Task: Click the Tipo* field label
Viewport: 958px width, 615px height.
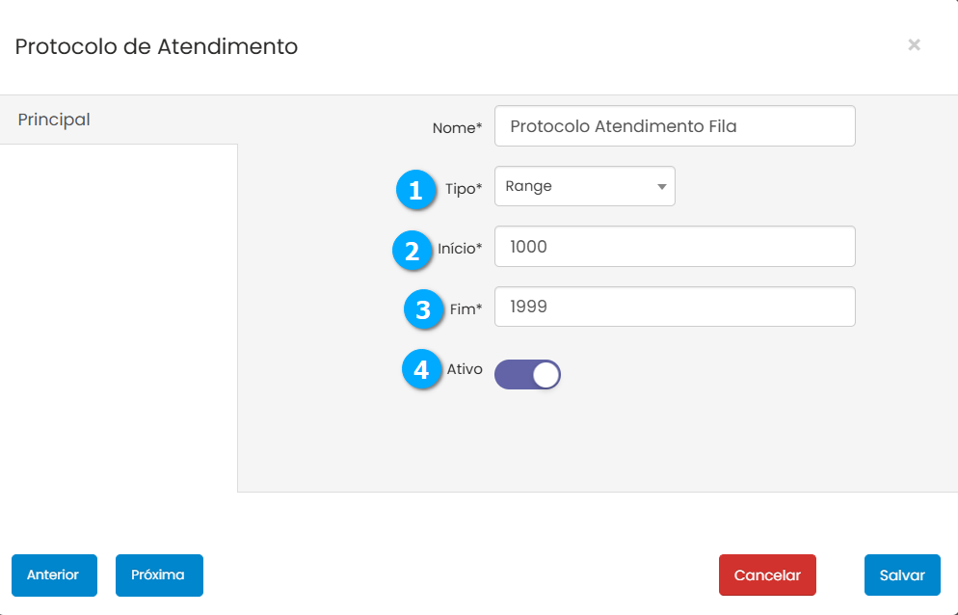Action: [463, 188]
